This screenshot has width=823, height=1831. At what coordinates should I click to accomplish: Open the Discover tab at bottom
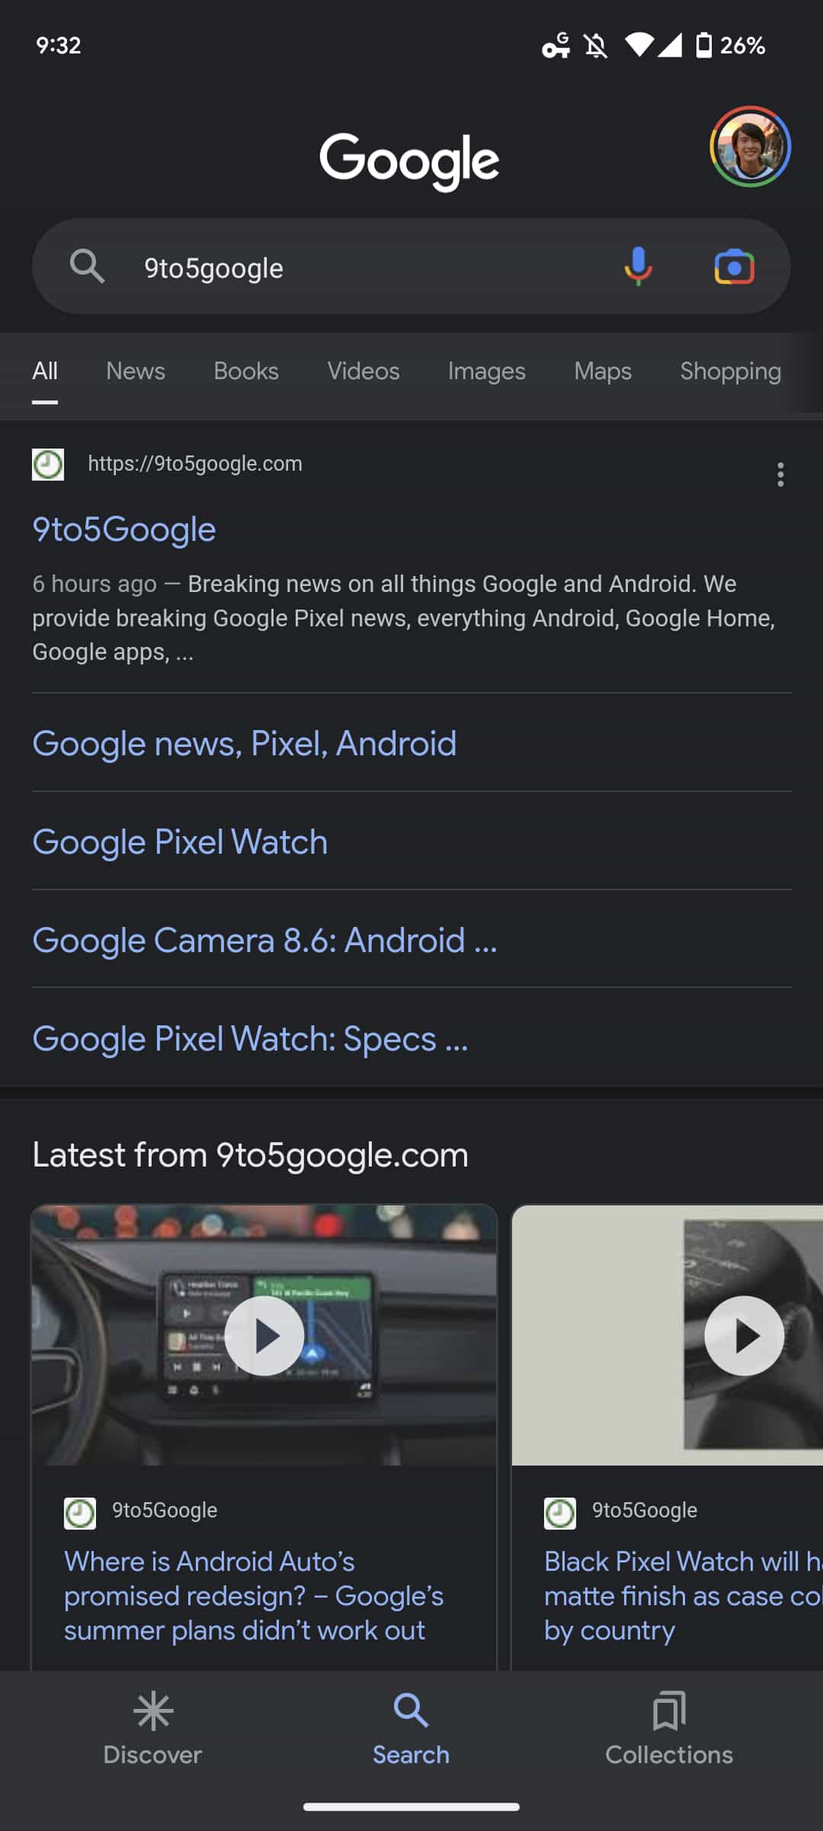[152, 1730]
